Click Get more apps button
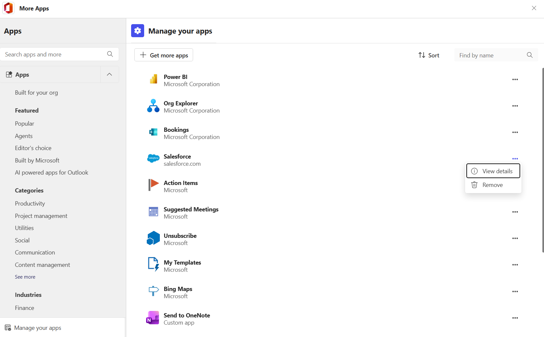Viewport: 544px width, 337px height. pyautogui.click(x=164, y=55)
